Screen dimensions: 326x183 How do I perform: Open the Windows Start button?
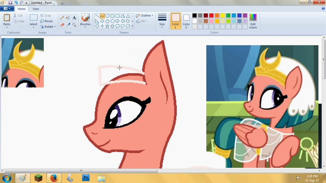coord(7,178)
